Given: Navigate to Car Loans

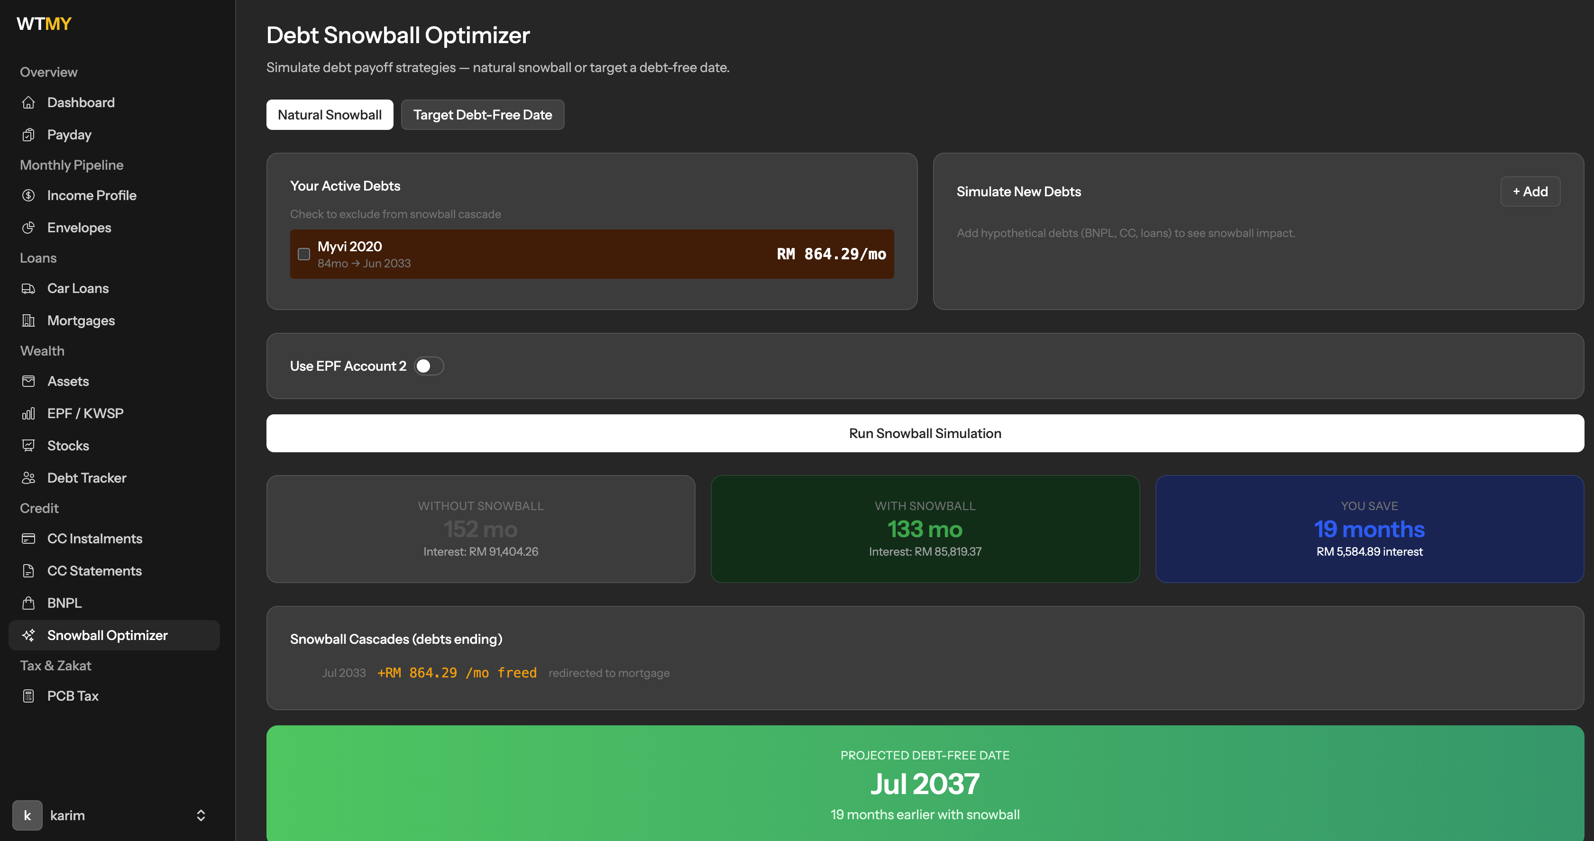Looking at the screenshot, I should pos(114,288).
